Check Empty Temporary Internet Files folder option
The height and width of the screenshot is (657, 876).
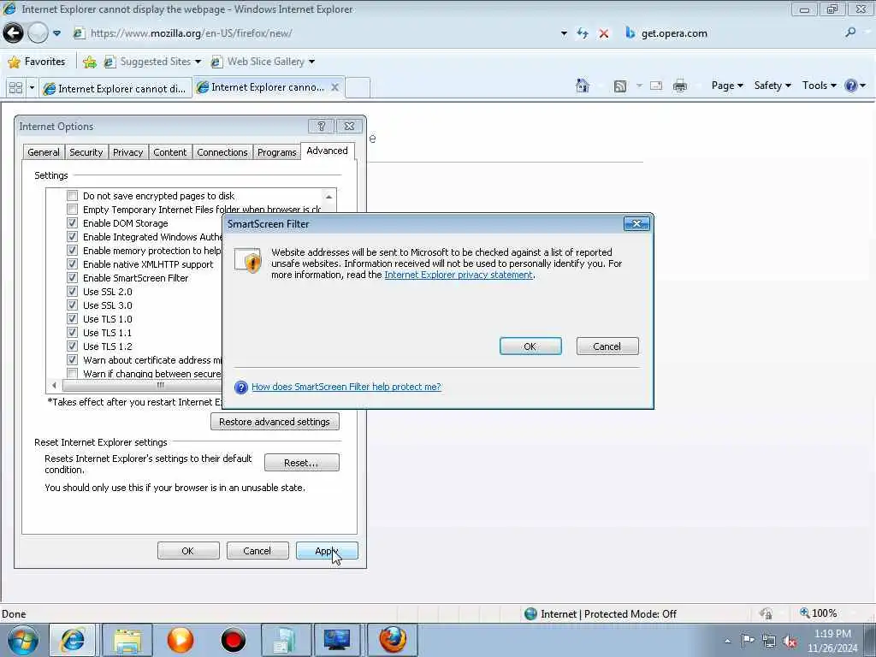(72, 210)
